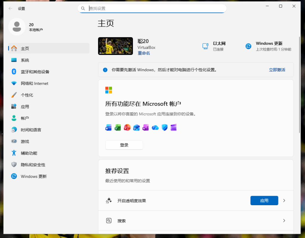Click the gamepad icon for 游戏
Screen dimensions: 305x238
click(x=14, y=141)
